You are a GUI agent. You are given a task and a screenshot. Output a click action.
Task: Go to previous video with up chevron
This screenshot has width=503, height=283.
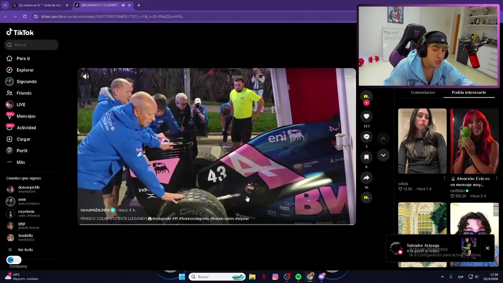383,138
